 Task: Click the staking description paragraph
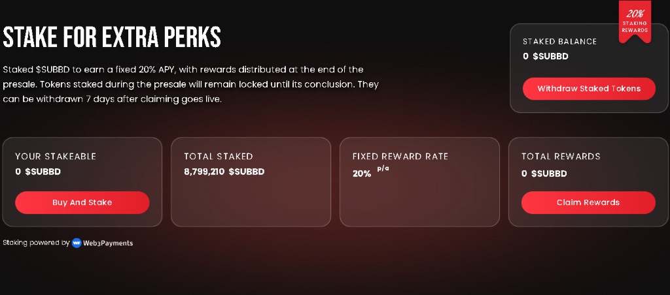point(190,84)
